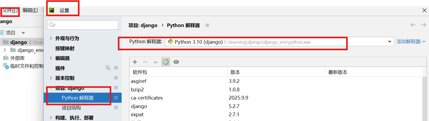
Task: Click the search magnifier icon in settings
Action: pos(52,25)
